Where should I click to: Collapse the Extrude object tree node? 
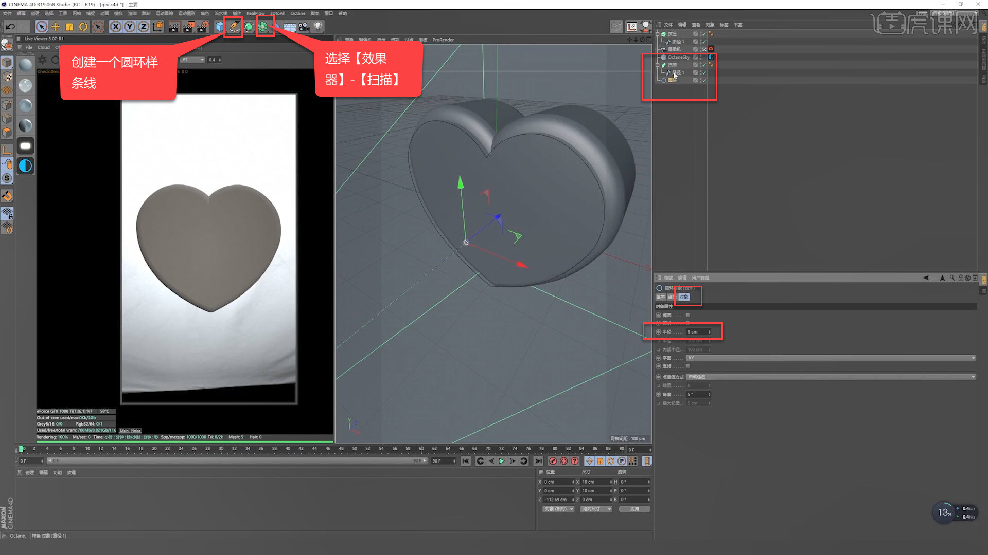657,34
